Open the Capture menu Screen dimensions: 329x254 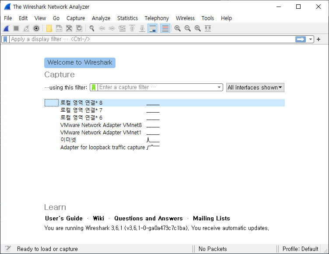tap(76, 18)
